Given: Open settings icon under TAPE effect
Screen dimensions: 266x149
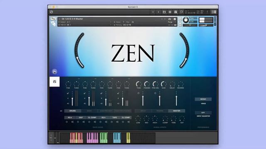Looking at the screenshot, I should click(117, 122).
